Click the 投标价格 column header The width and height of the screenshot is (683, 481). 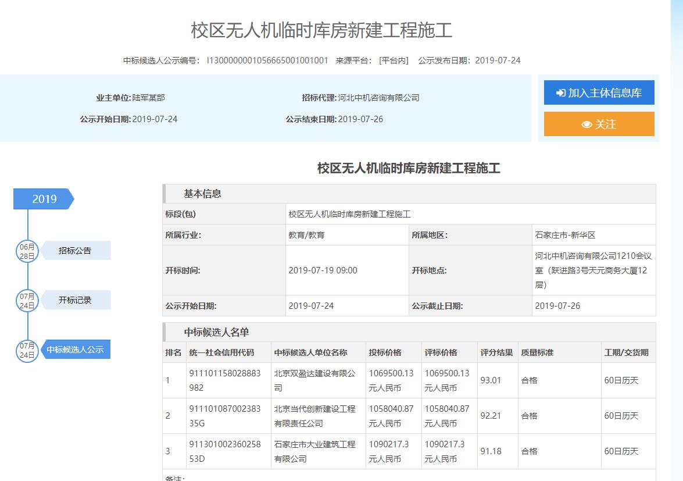click(385, 352)
